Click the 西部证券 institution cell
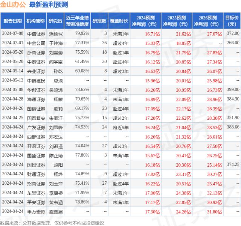Image resolution: width=241 pixels, height=226 pixels. coord(36,137)
